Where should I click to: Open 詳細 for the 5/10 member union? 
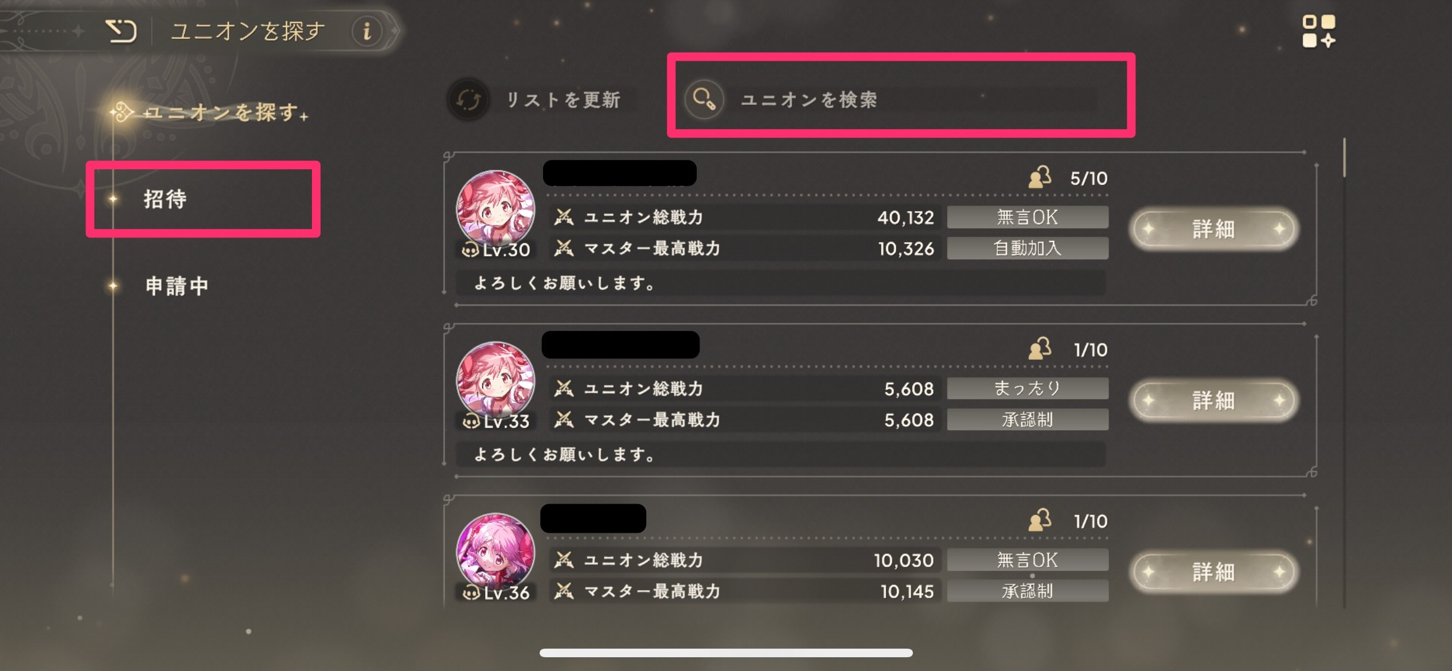[x=1213, y=229]
